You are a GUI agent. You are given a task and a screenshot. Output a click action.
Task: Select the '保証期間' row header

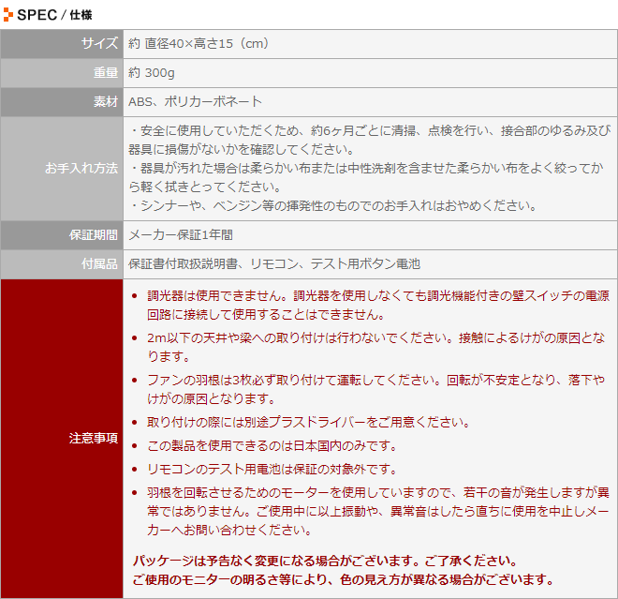(62, 235)
